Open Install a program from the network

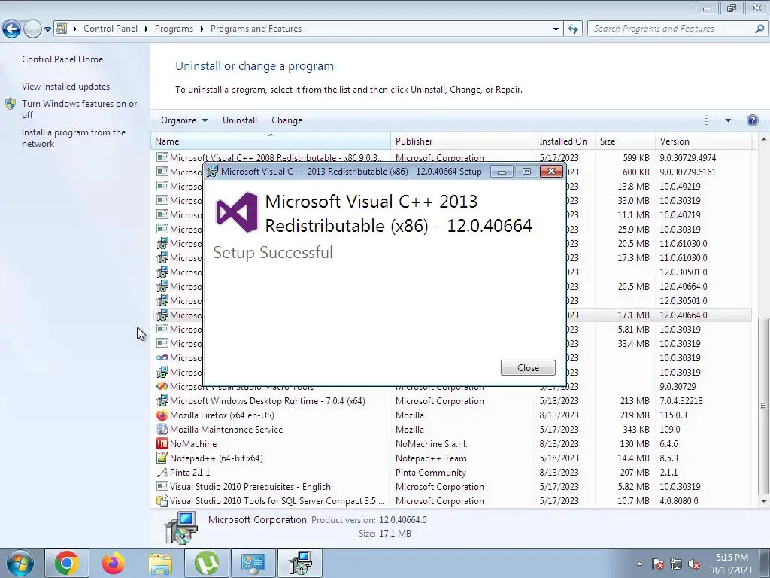(x=74, y=138)
